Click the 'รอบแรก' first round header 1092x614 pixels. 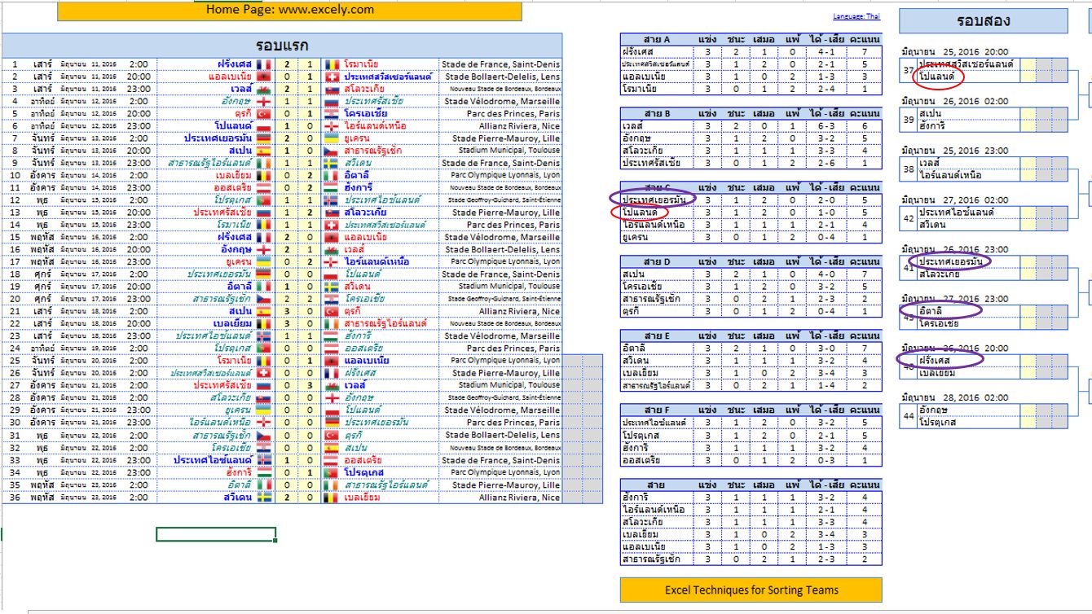pos(282,45)
